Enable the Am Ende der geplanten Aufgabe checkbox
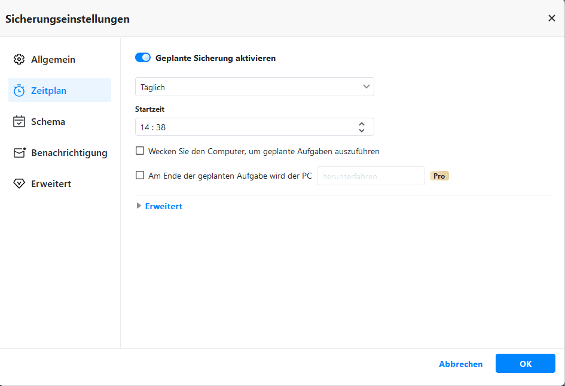Screen dimensions: 565x386 [140, 176]
